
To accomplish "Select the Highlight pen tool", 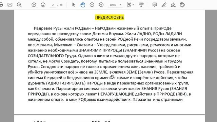I will (164, 5).
